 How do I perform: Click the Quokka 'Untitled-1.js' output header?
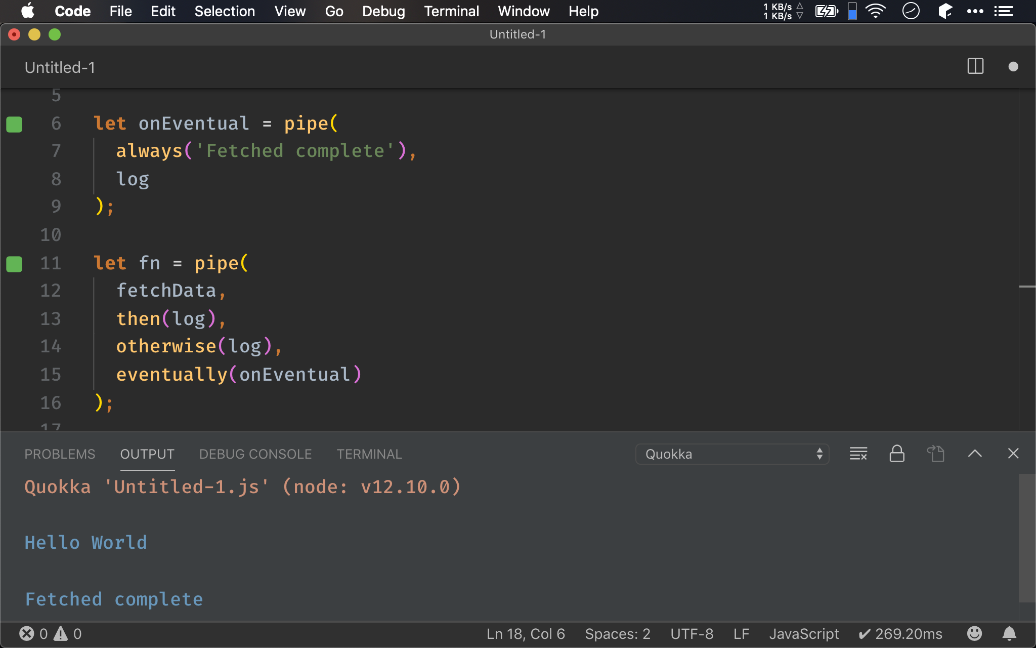(x=243, y=487)
